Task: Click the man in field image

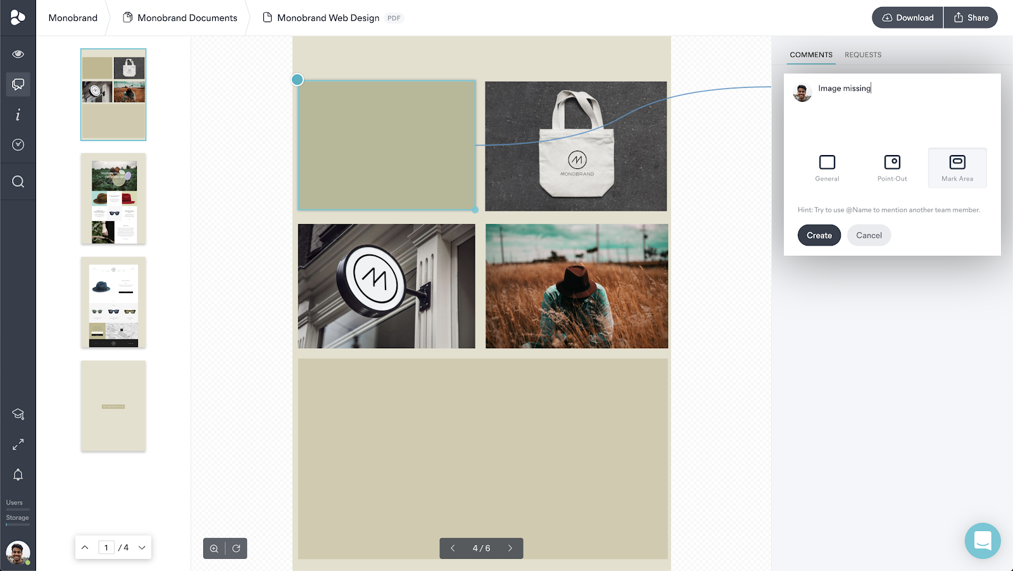Action: tap(577, 286)
